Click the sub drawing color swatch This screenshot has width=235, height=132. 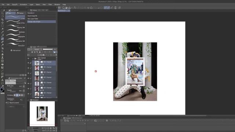tap(3, 91)
